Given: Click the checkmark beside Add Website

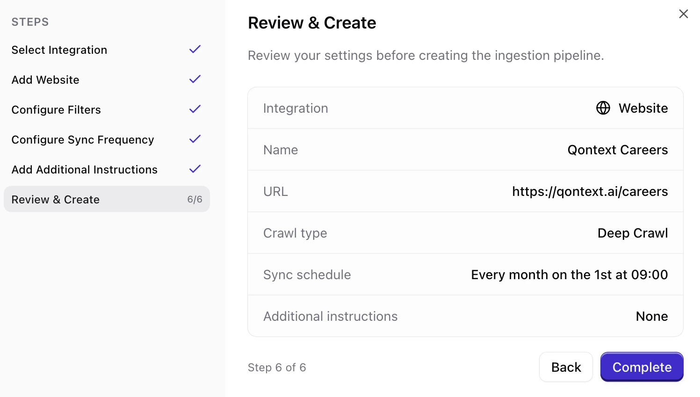Looking at the screenshot, I should click(195, 79).
